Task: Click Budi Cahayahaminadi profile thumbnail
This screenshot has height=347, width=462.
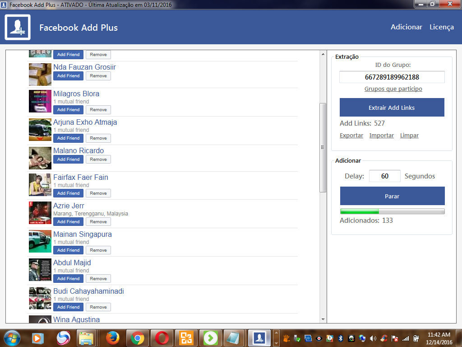Action: coord(40,298)
